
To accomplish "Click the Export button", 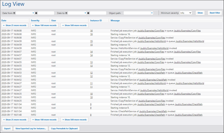I will click(7, 129).
